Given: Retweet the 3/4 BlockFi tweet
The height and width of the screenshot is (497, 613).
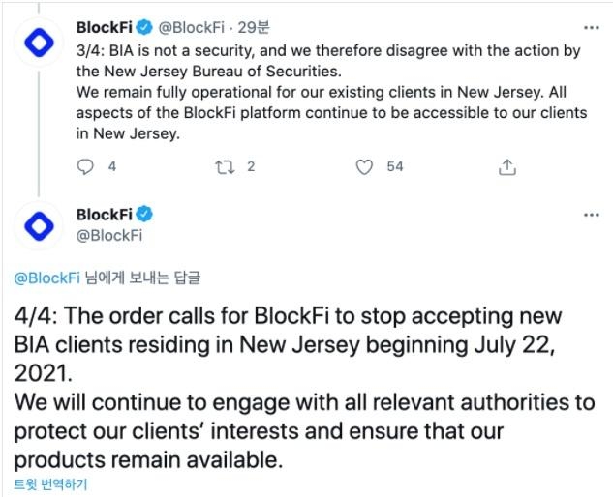Looking at the screenshot, I should [226, 167].
